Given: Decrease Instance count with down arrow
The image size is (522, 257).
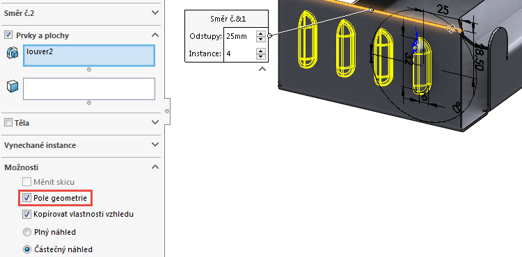Looking at the screenshot, I should pyautogui.click(x=261, y=56).
